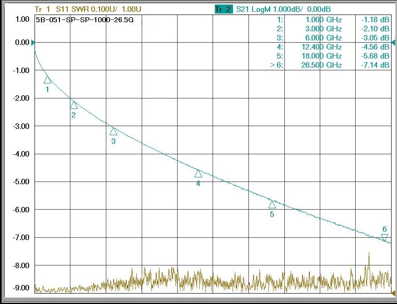Viewport: 397px width, 304px height.
Task: Click the marker 6 value -7.14 dB
Action: click(375, 65)
